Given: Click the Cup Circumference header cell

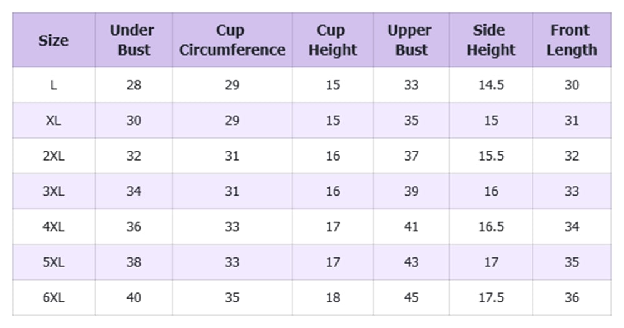Looking at the screenshot, I should [x=232, y=40].
